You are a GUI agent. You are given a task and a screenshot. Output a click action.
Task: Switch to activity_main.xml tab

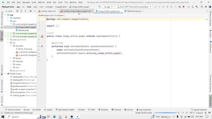pyautogui.click(x=48, y=11)
